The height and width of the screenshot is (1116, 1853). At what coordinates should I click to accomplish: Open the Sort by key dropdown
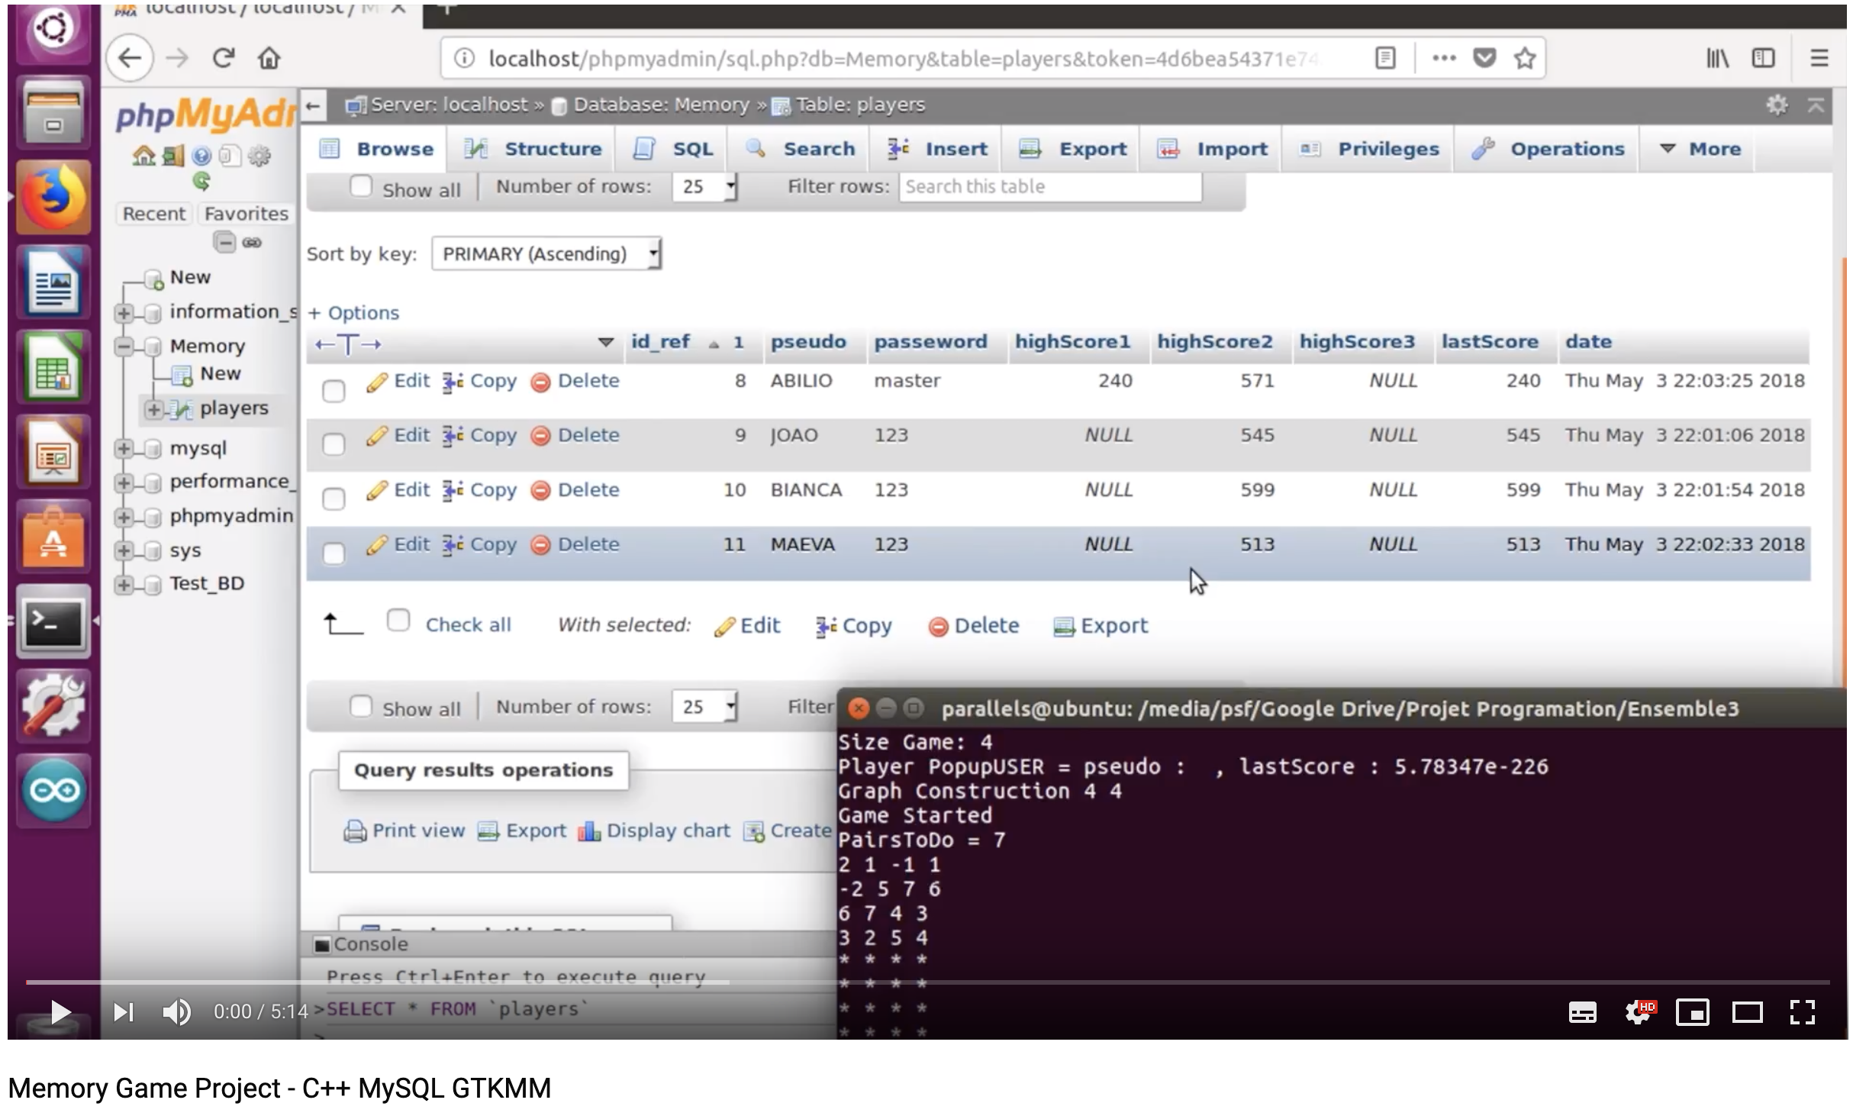click(x=546, y=253)
